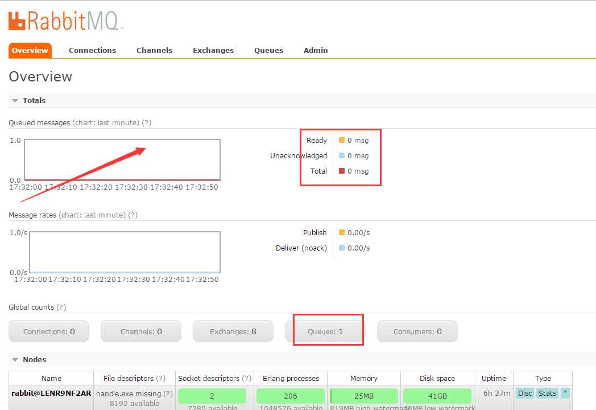Click the Unacknowledged 0 msg value
The width and height of the screenshot is (596, 410).
(358, 155)
